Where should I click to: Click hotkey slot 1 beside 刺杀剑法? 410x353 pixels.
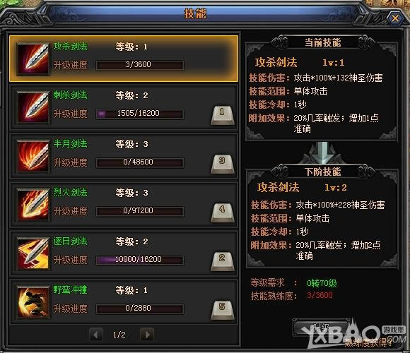[223, 115]
